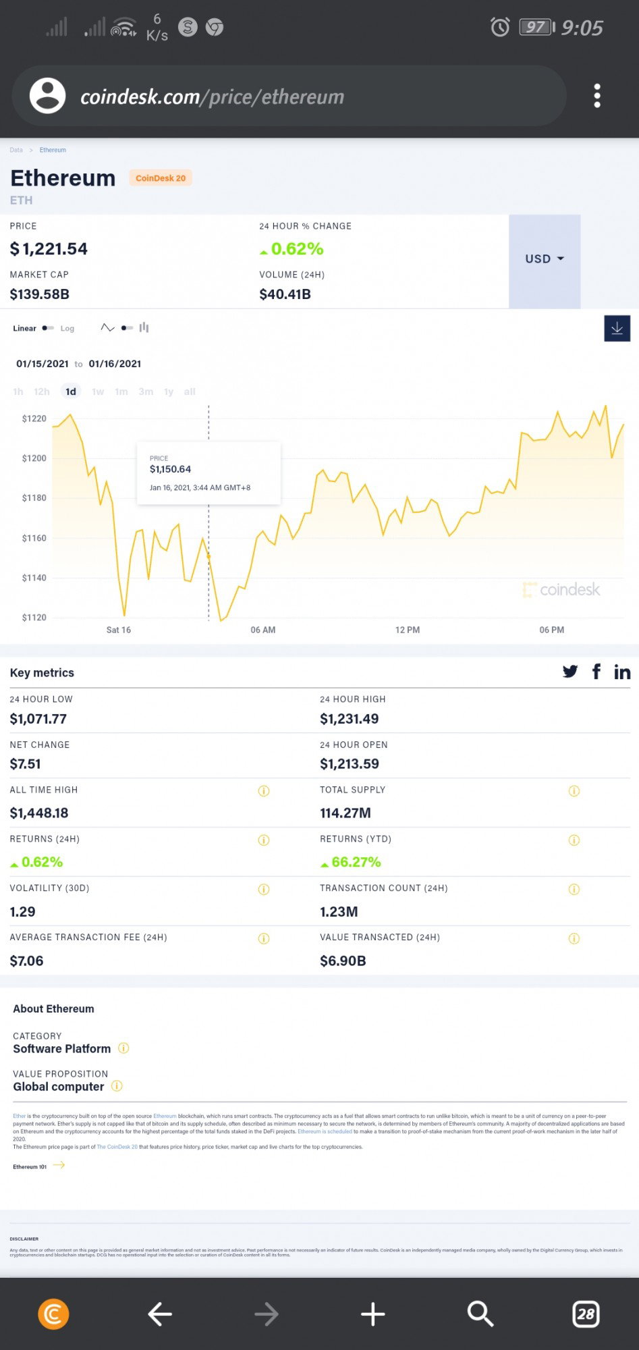Switch chart scale to Log

[x=67, y=328]
